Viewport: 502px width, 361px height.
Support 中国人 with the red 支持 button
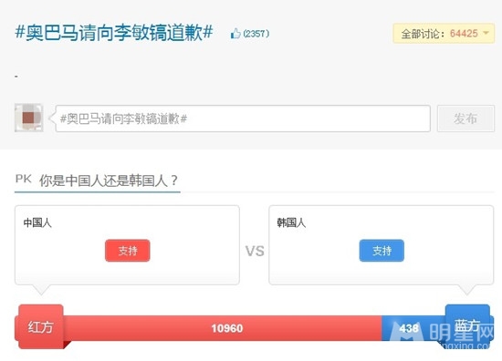(x=128, y=251)
